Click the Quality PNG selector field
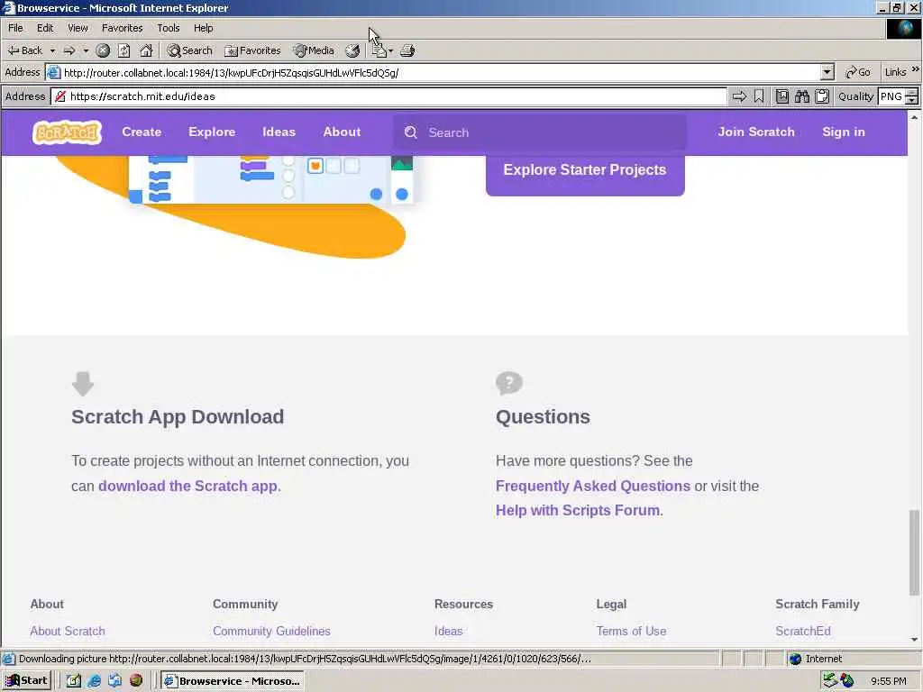Screen dimensions: 923x692 point(891,96)
